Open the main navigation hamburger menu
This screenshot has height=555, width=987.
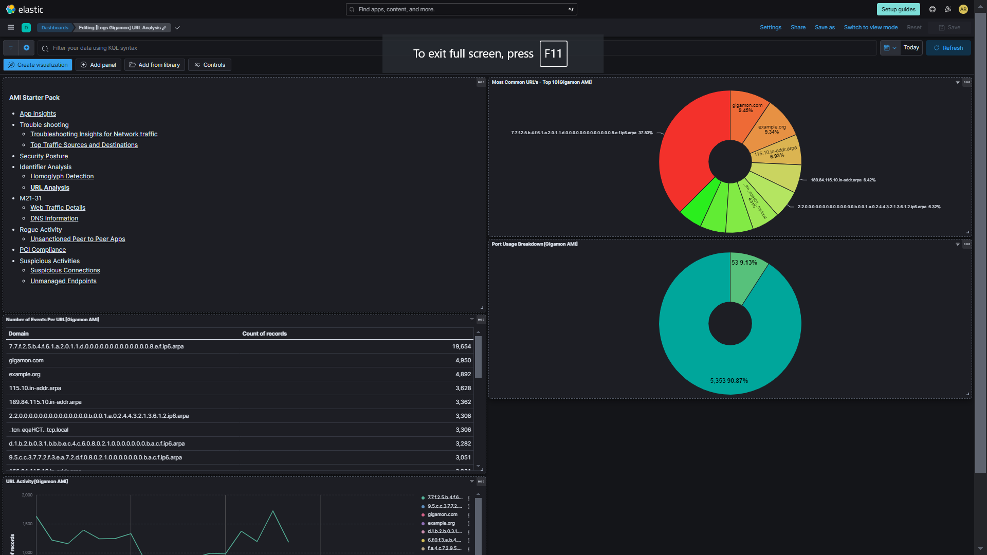click(x=10, y=27)
